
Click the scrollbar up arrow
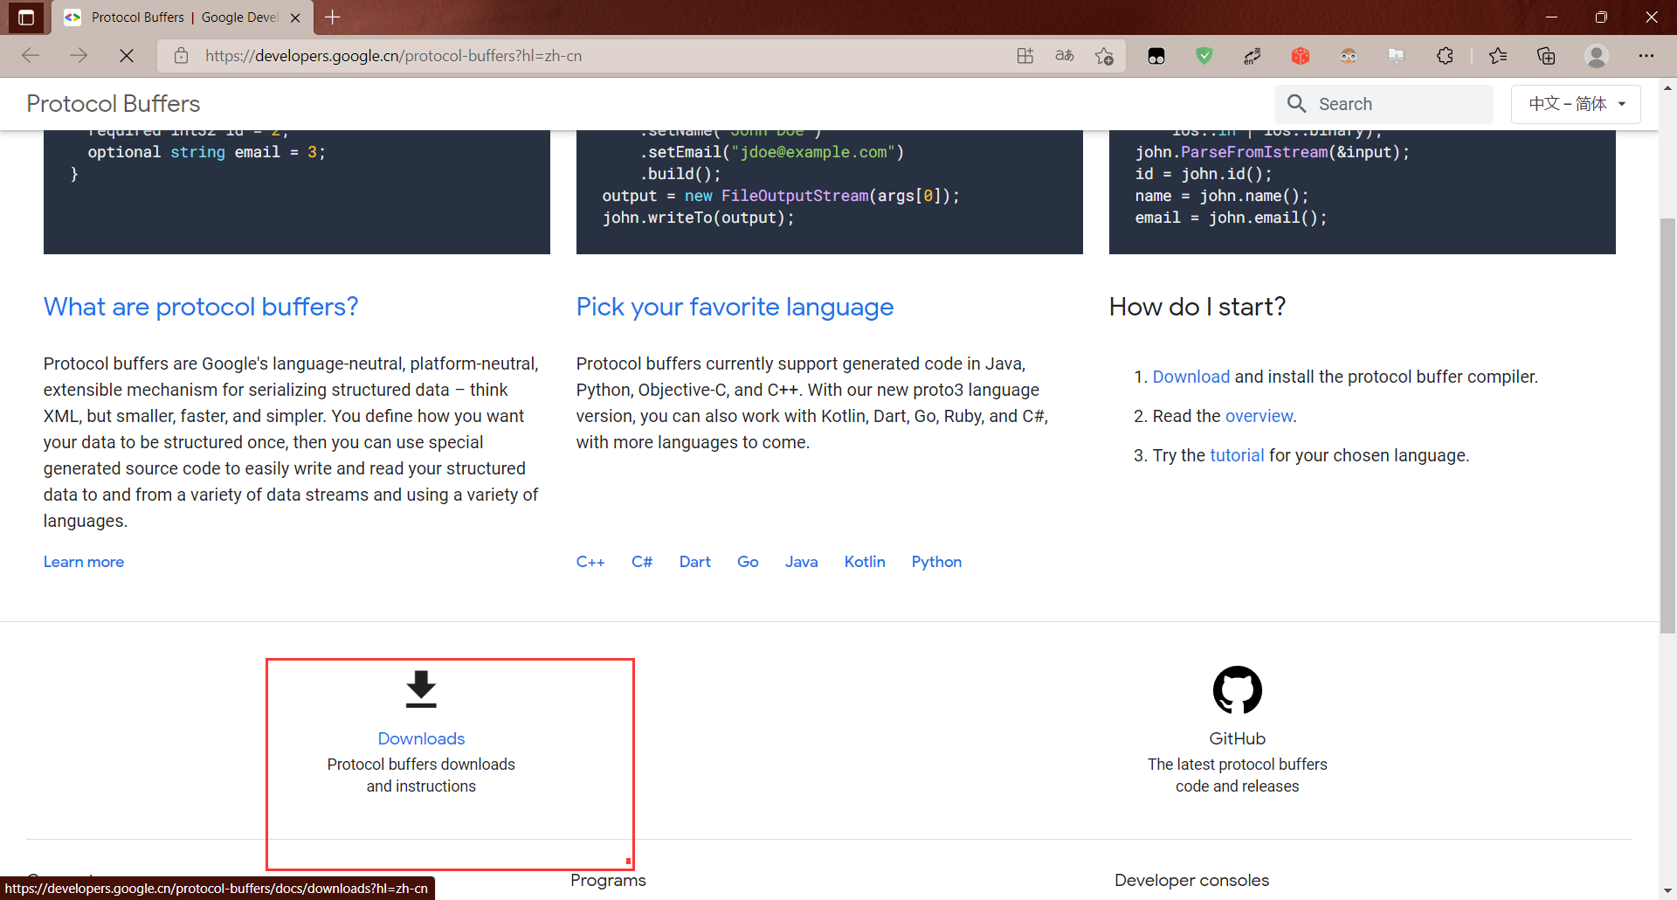pos(1667,87)
